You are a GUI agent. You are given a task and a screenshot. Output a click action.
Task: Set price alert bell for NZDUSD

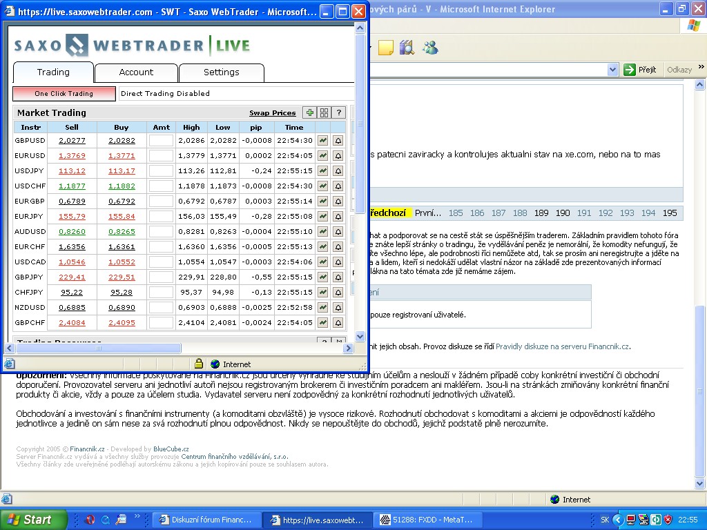(338, 307)
